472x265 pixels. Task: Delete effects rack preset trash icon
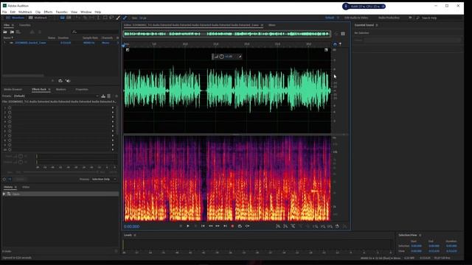[x=109, y=96]
